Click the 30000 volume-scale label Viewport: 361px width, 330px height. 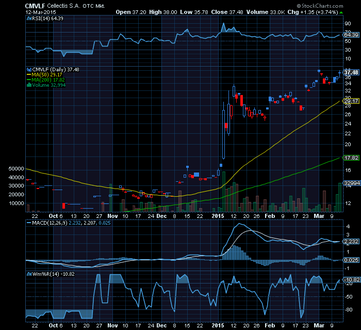[x=16, y=185]
